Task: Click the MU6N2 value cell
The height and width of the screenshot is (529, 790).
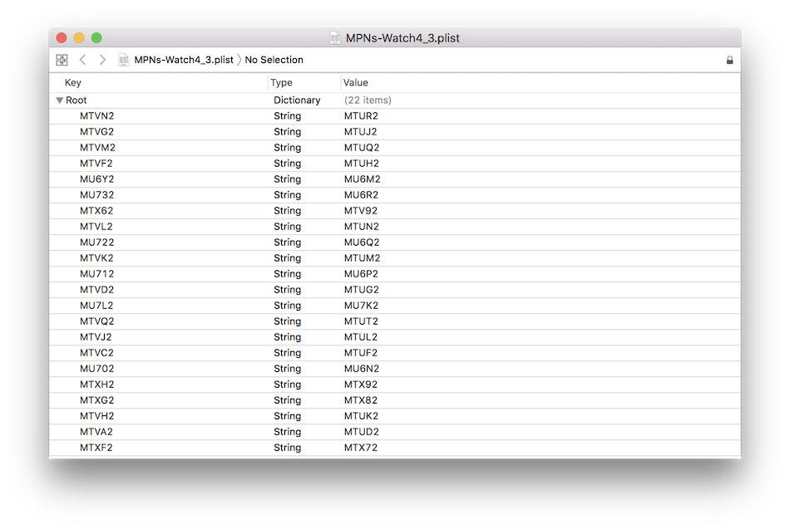Action: [362, 369]
